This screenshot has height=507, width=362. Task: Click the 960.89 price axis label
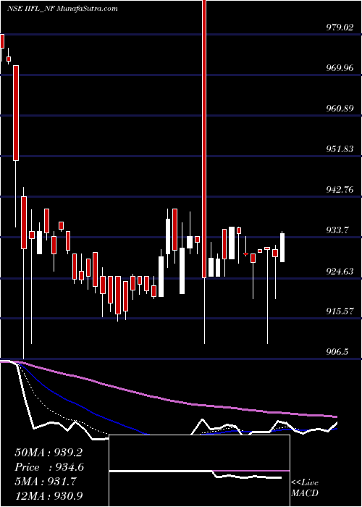point(339,109)
